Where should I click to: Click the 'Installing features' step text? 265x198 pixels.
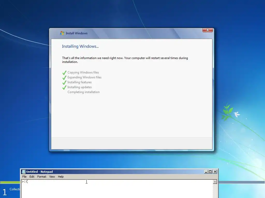[x=79, y=82]
